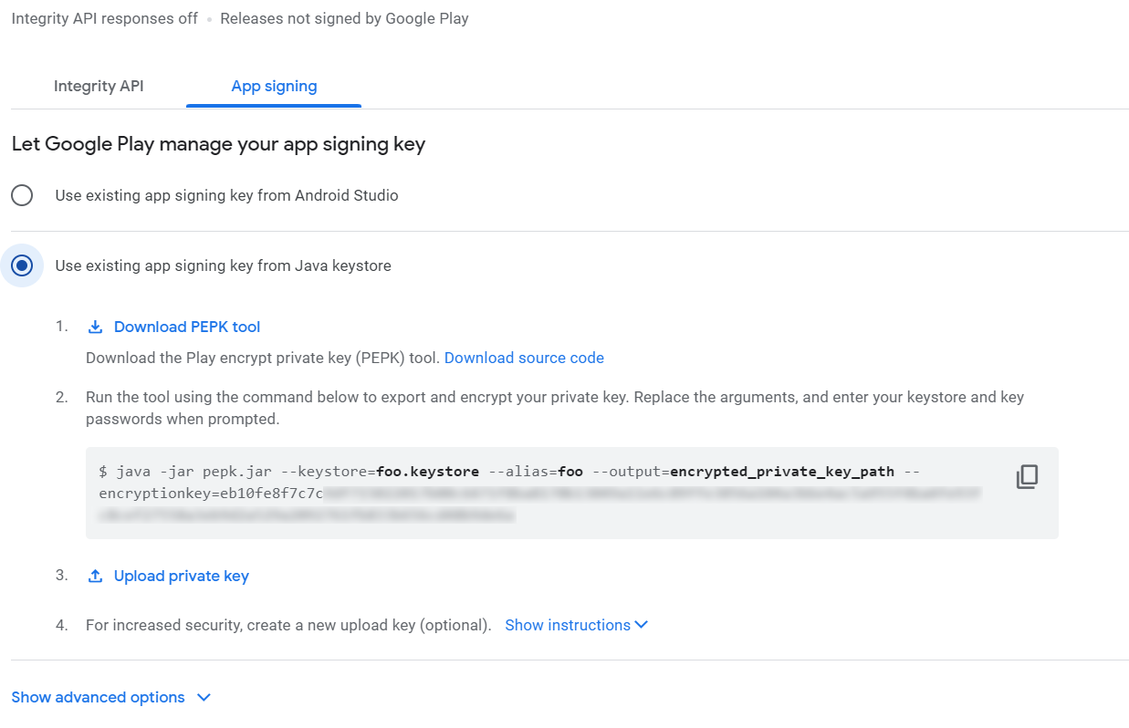The image size is (1129, 728).
Task: Click the bolded encrypted_private_key_path argument
Action: (780, 471)
